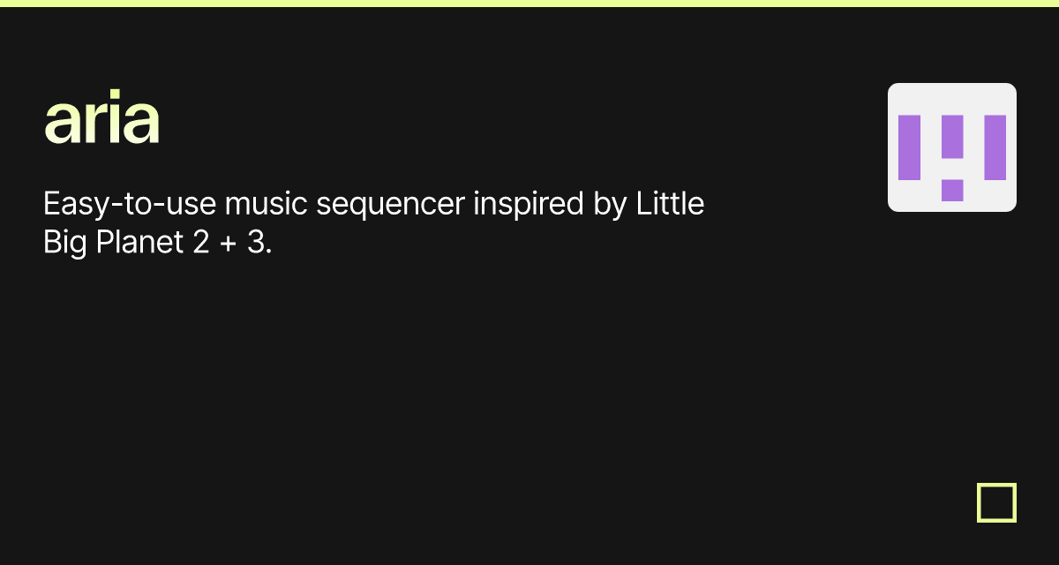This screenshot has height=565, width=1059.
Task: Click the text "Big Planet 2 + 3."
Action: tap(157, 242)
